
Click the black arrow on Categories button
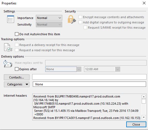(x=27, y=84)
